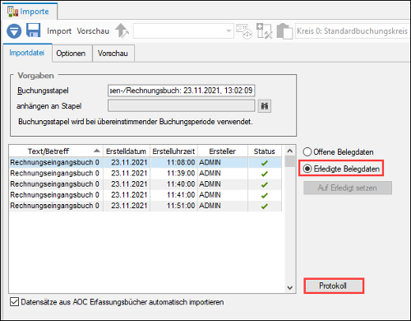Click the save floppy disk icon
The image size is (411, 321).
(34, 30)
